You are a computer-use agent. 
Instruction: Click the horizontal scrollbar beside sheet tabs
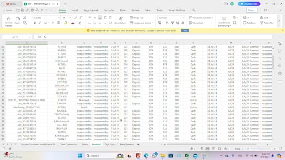pos(212,145)
